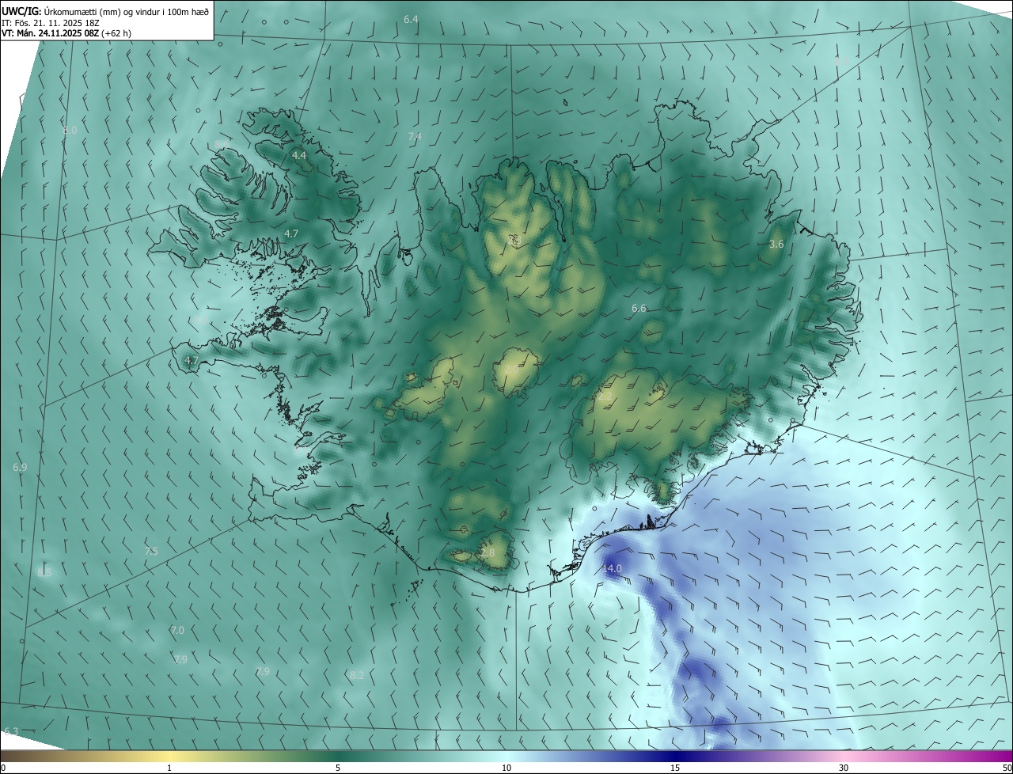Click the precipitation colour scale bar
1013x774 pixels.
pyautogui.click(x=506, y=756)
